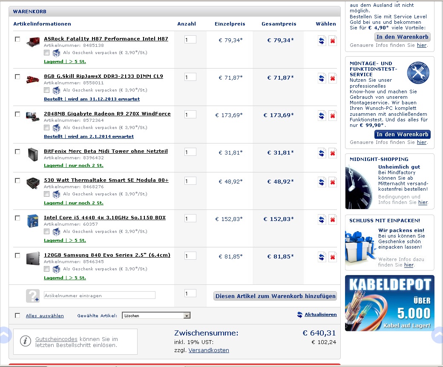
Task: Click the Intel Core i5 box thumbnail
Action: click(x=33, y=221)
